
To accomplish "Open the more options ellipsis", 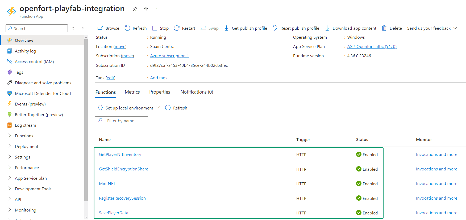I will 156,9.
